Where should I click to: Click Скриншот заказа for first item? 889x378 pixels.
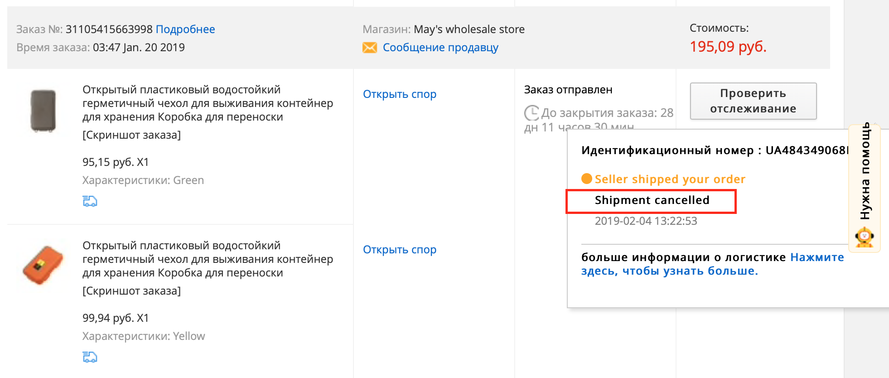point(131,135)
